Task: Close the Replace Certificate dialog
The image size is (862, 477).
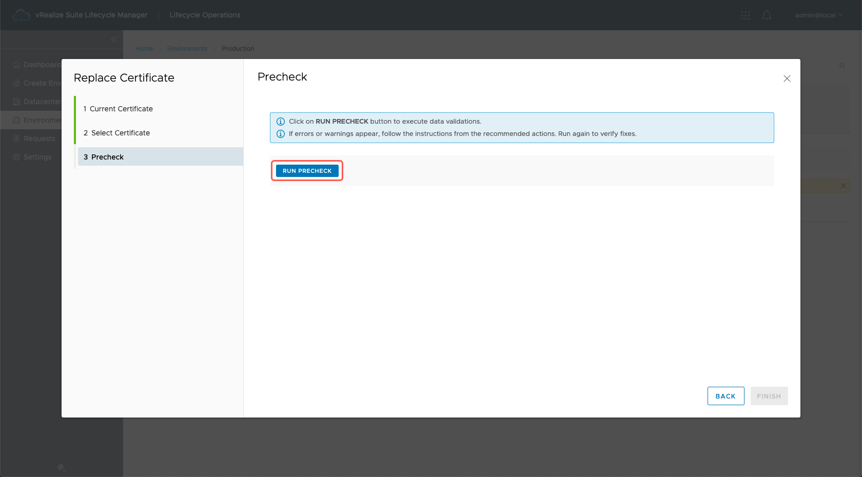Action: pyautogui.click(x=787, y=78)
